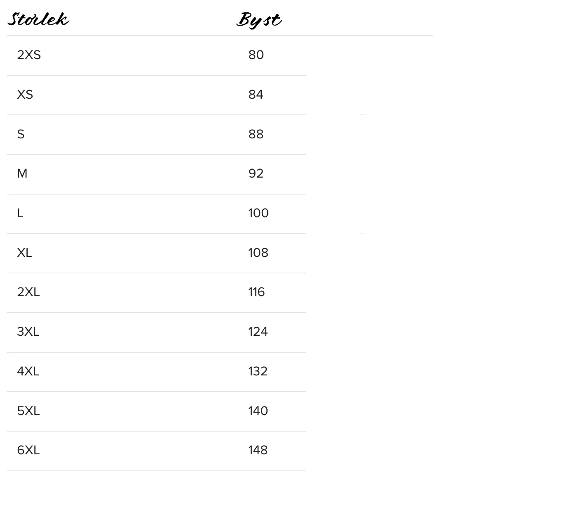Select the XS size label
Screen dimensions: 578x527
tap(25, 95)
